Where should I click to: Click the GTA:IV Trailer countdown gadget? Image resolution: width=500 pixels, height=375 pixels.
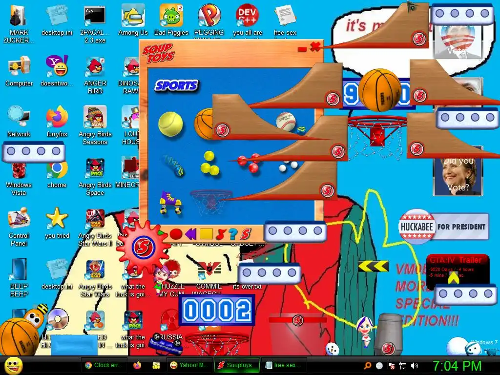pos(457,271)
